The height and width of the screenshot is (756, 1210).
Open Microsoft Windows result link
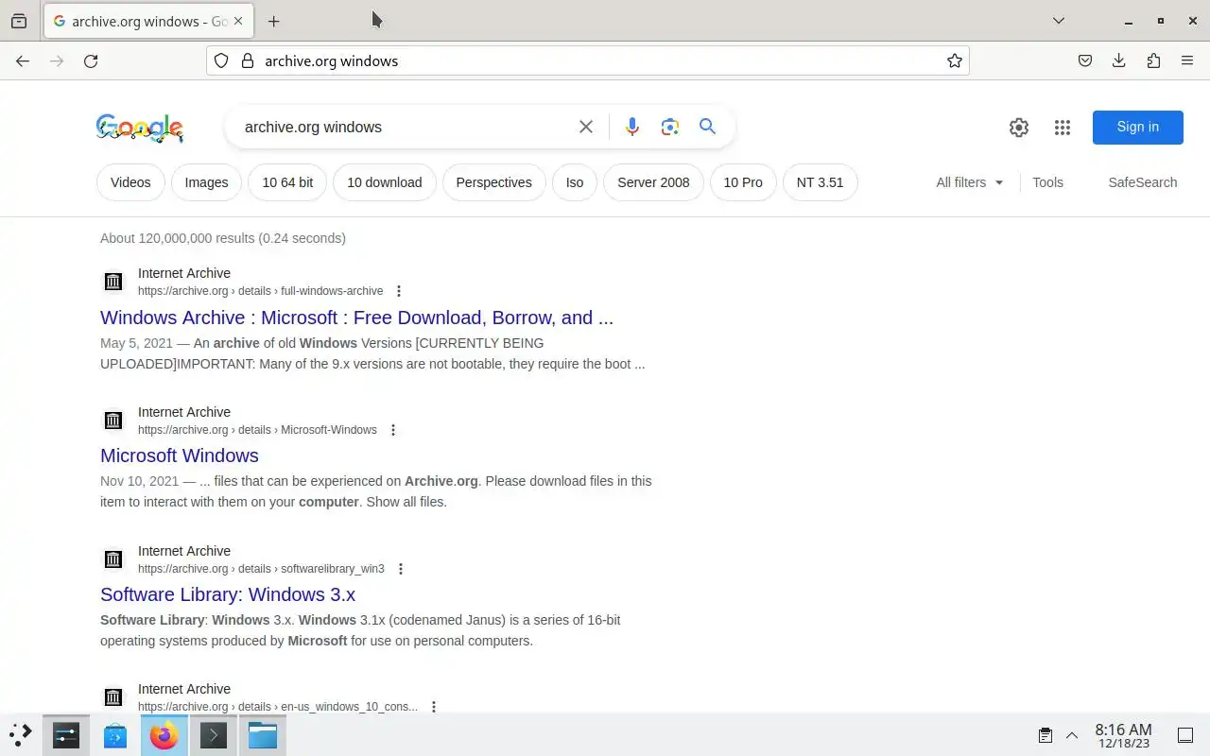point(180,455)
